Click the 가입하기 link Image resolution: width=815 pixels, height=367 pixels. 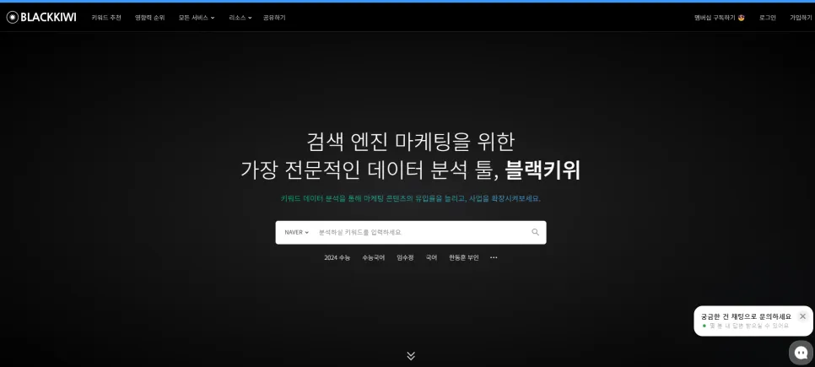tap(801, 18)
